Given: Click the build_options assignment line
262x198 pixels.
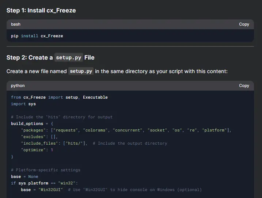Looking at the screenshot, I should [32, 123].
